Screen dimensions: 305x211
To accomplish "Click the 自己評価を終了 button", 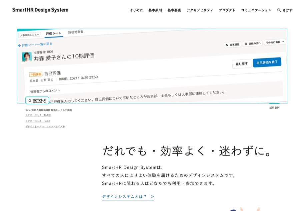I will tap(267, 62).
